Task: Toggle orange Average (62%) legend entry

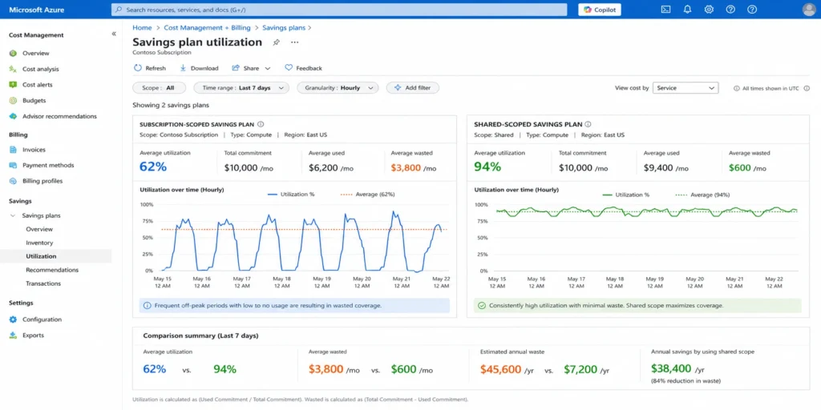Action: click(x=367, y=194)
